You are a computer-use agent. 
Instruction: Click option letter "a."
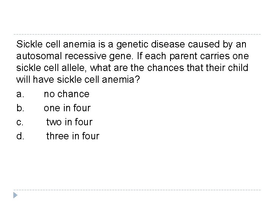point(20,94)
